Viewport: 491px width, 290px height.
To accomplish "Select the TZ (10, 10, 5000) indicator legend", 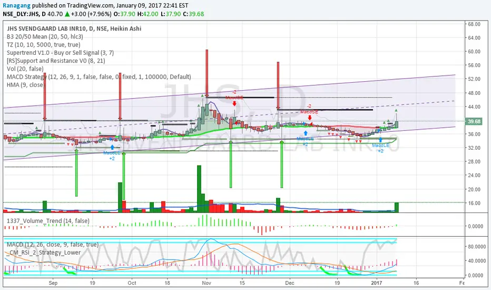I will click(44, 45).
